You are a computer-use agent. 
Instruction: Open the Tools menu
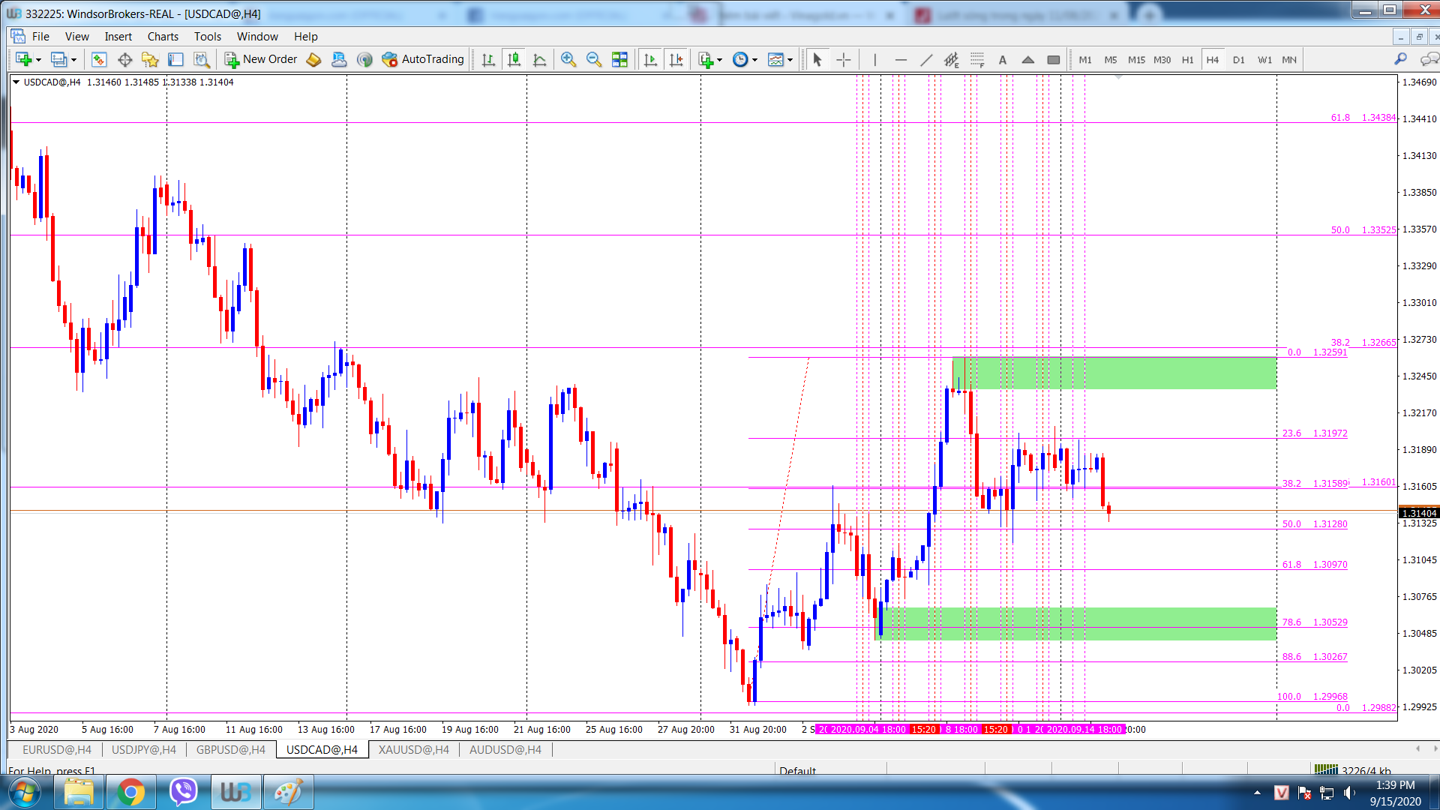[x=208, y=36]
